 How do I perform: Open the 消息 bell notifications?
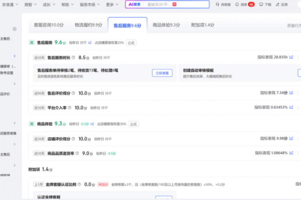click(237, 4)
